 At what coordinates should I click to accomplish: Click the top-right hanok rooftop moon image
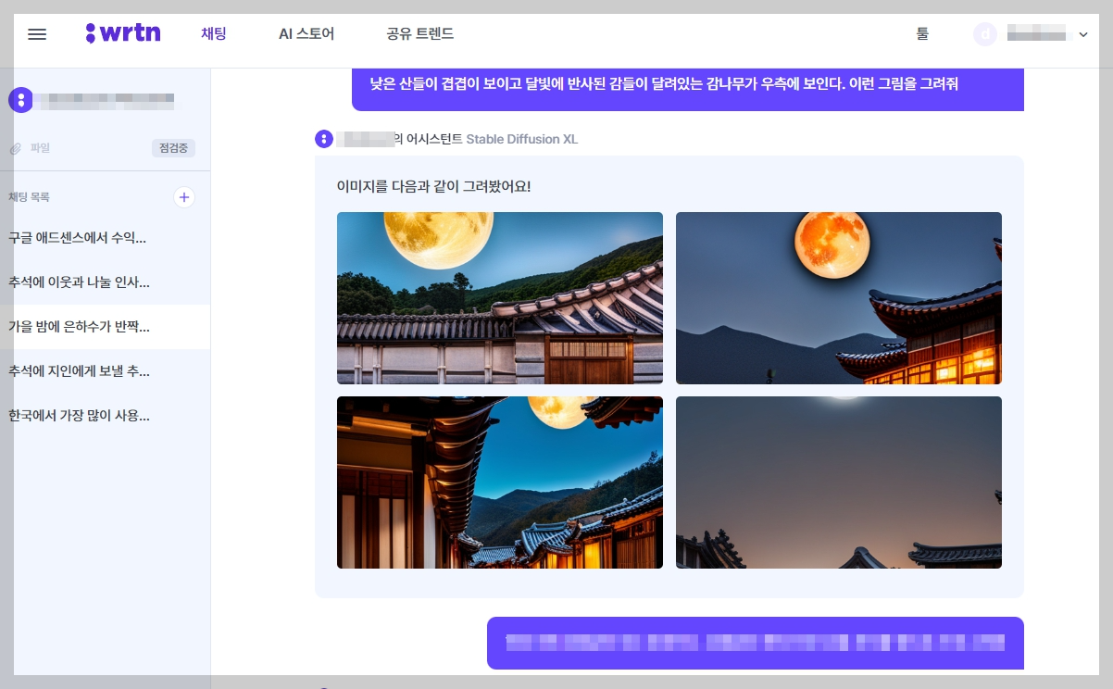click(x=839, y=298)
